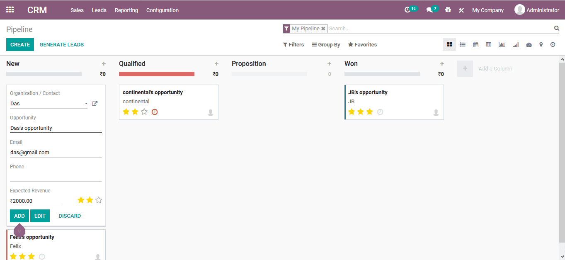Switch to the Map view
This screenshot has height=260, width=565.
coord(541,44)
